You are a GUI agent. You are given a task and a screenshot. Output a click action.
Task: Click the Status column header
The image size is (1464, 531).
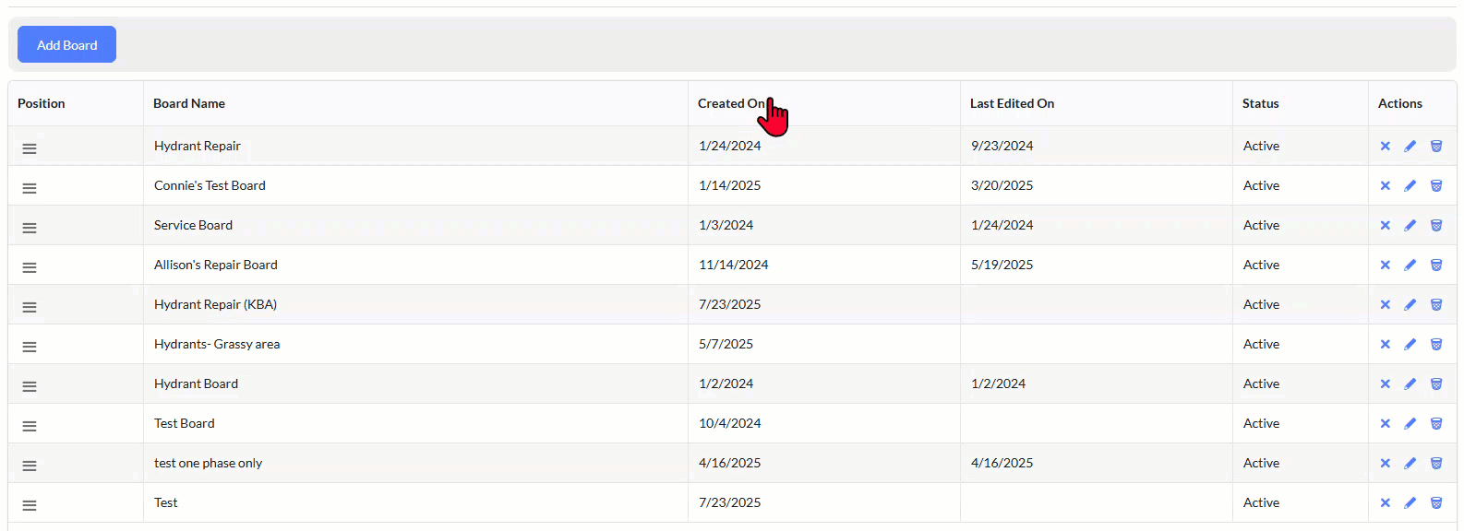1260,103
